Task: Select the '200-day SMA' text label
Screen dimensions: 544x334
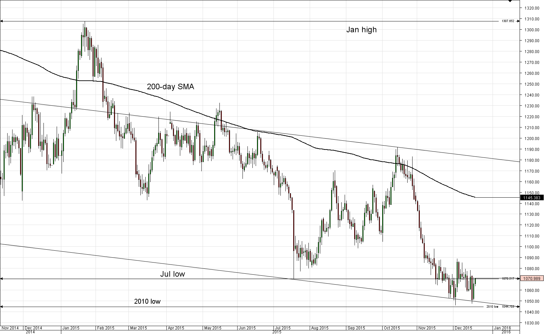Action: 170,87
